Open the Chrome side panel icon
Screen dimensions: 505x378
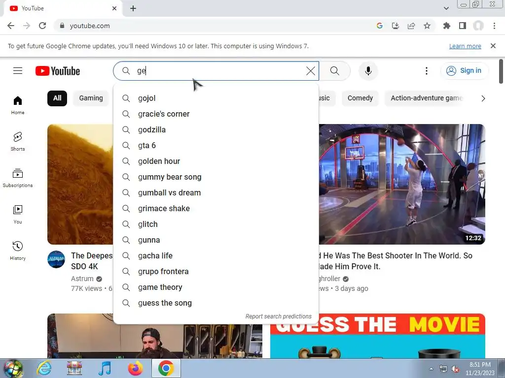pos(463,26)
